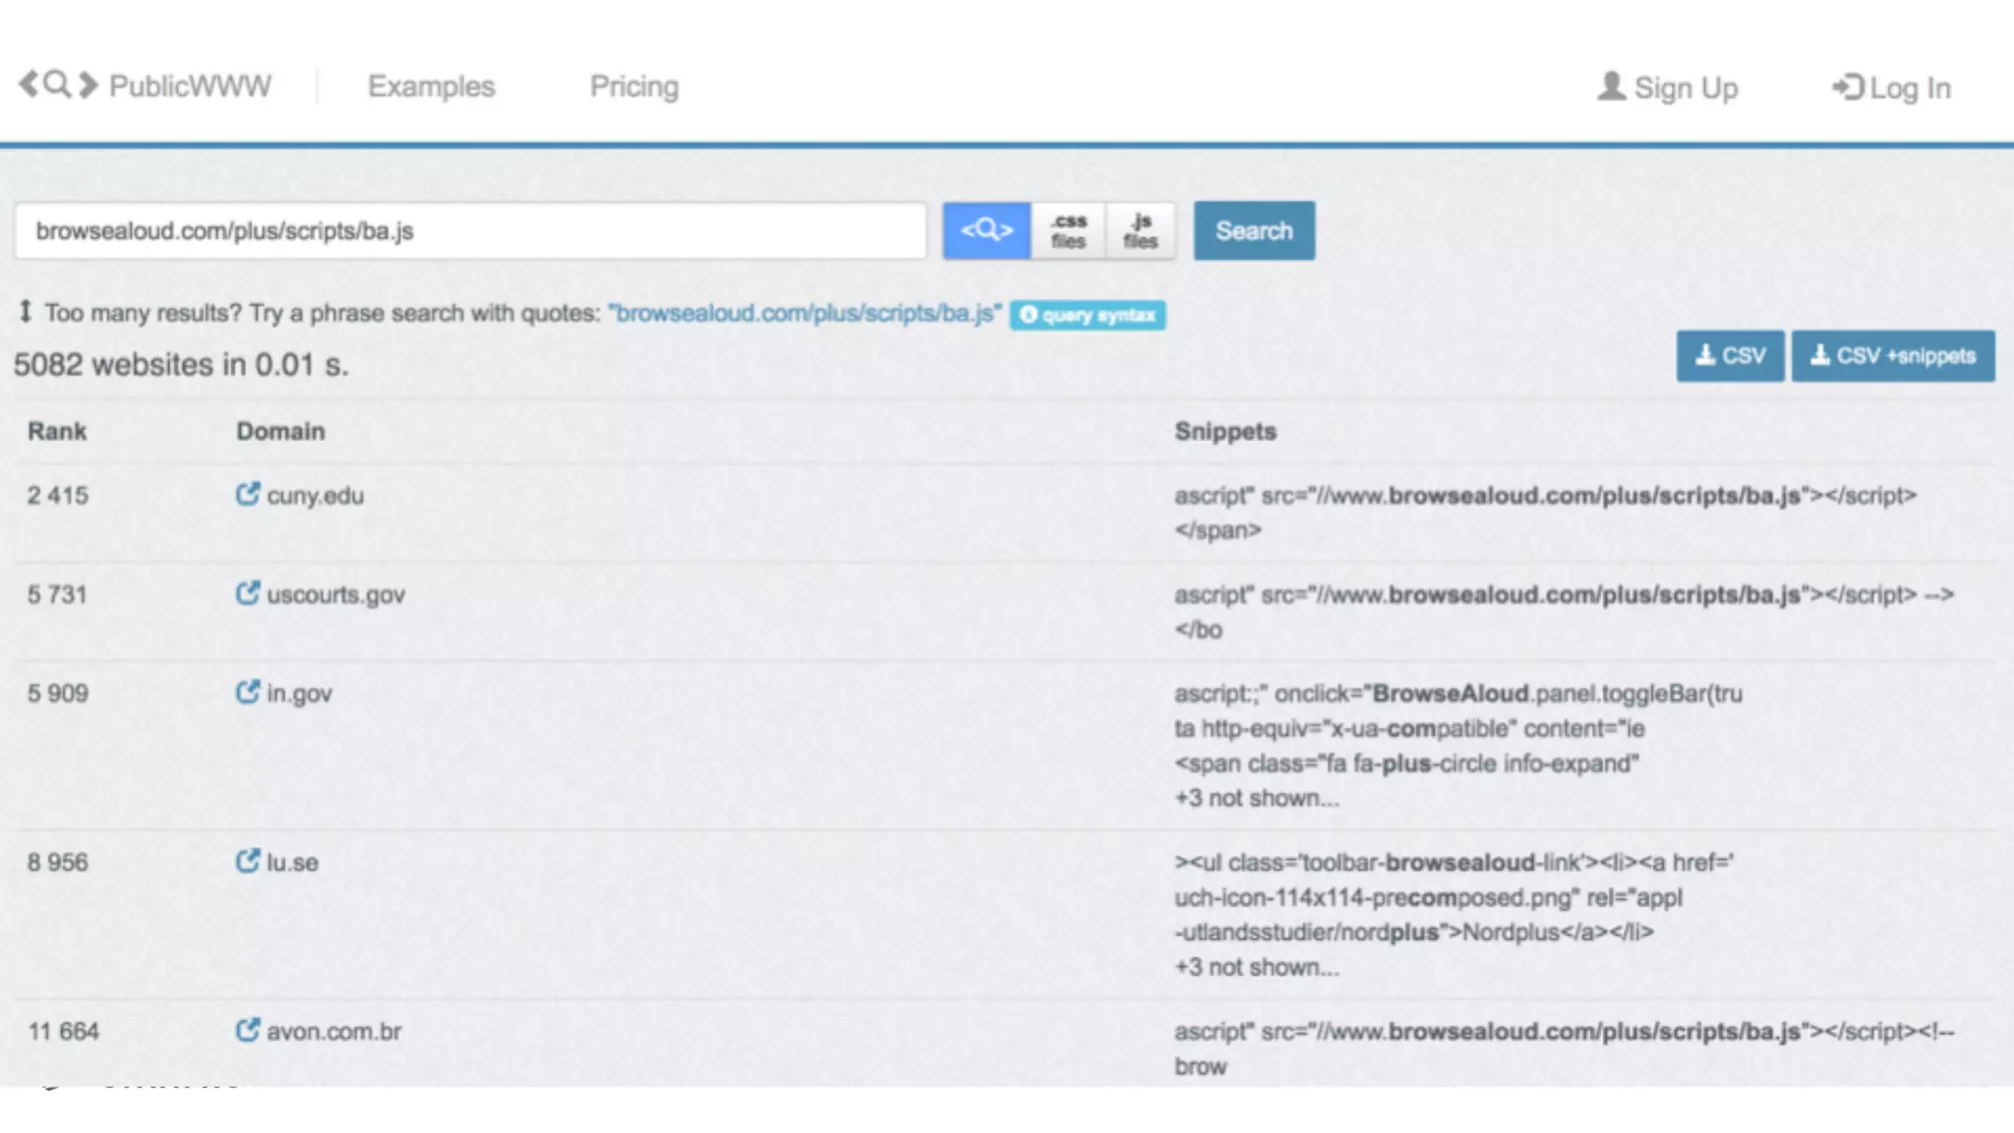Download CSV +snippets file
The width and height of the screenshot is (2014, 1133).
coord(1893,356)
